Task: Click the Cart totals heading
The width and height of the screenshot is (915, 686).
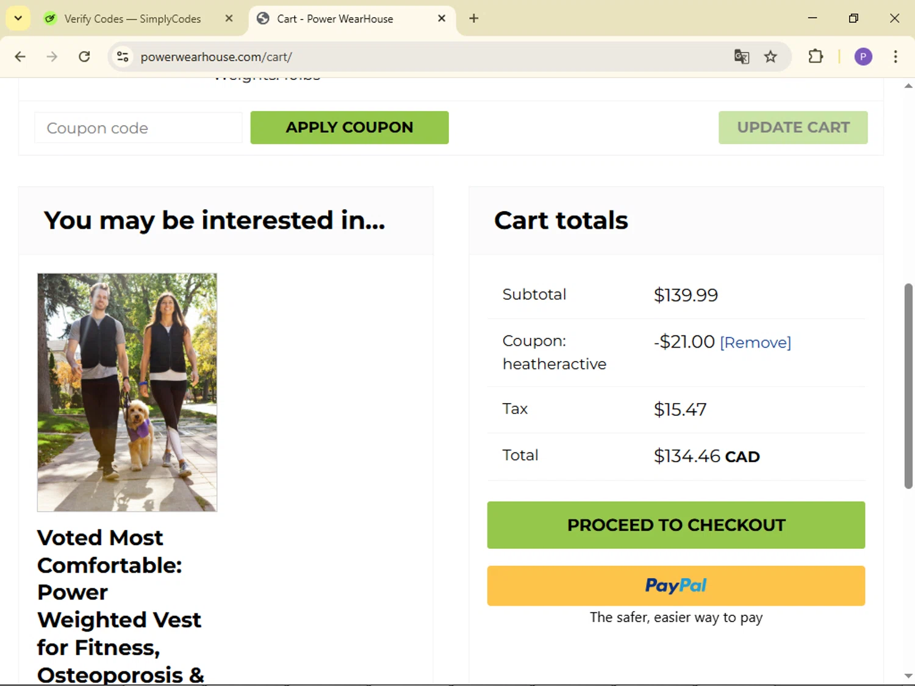Action: point(561,220)
